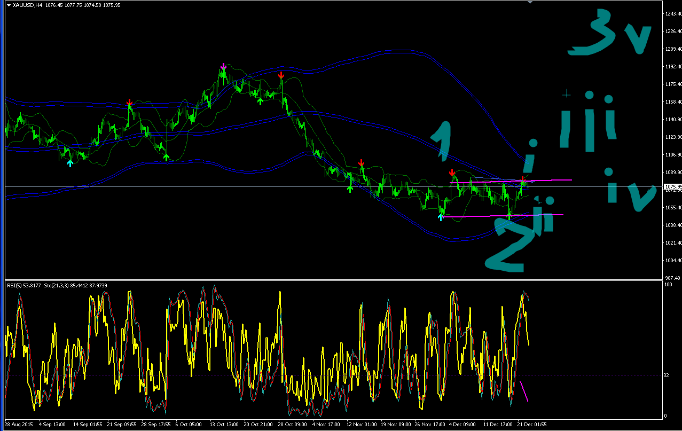Click the 32 level label in indicator
682x431 pixels.
(x=667, y=375)
